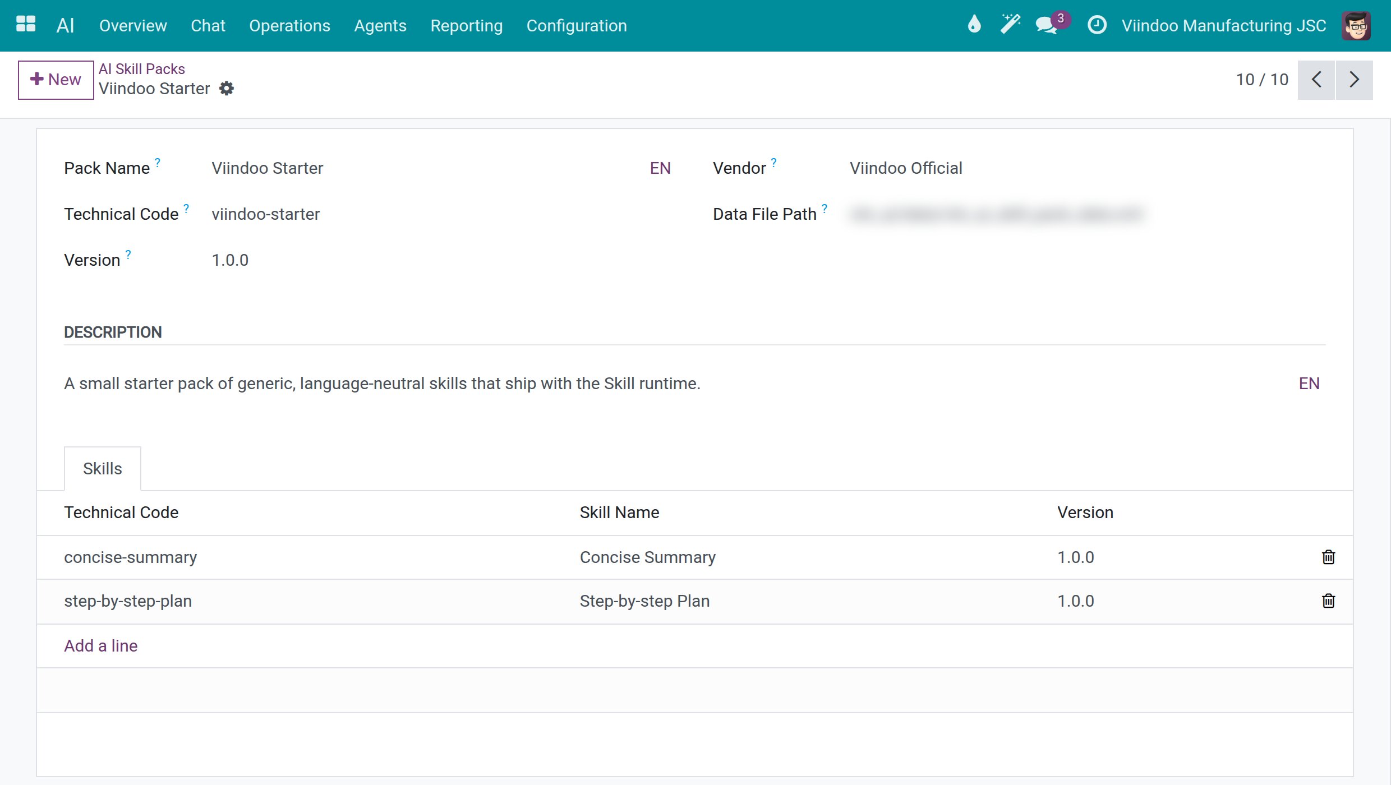Click the AI app title
The height and width of the screenshot is (785, 1391).
[x=66, y=25]
